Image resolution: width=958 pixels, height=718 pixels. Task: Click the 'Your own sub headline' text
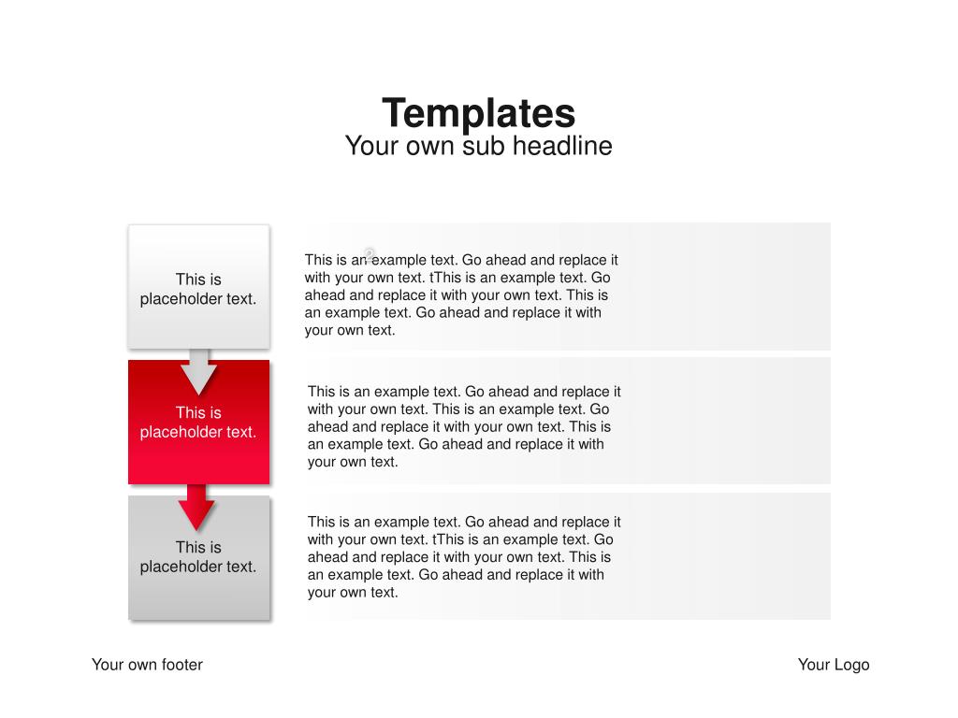(x=478, y=146)
